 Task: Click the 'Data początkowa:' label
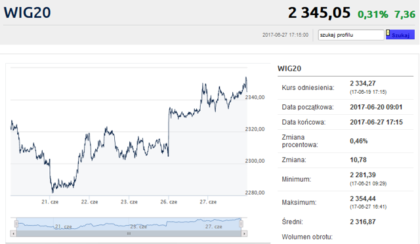point(308,107)
